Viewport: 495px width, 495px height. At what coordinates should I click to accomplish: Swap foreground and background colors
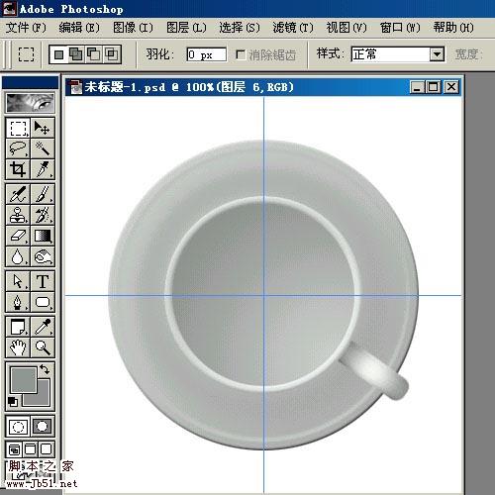tap(45, 369)
